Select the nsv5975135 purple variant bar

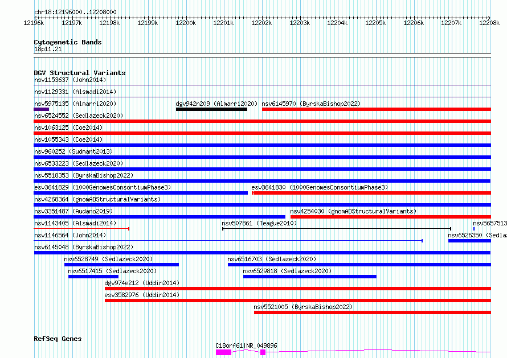click(x=42, y=109)
